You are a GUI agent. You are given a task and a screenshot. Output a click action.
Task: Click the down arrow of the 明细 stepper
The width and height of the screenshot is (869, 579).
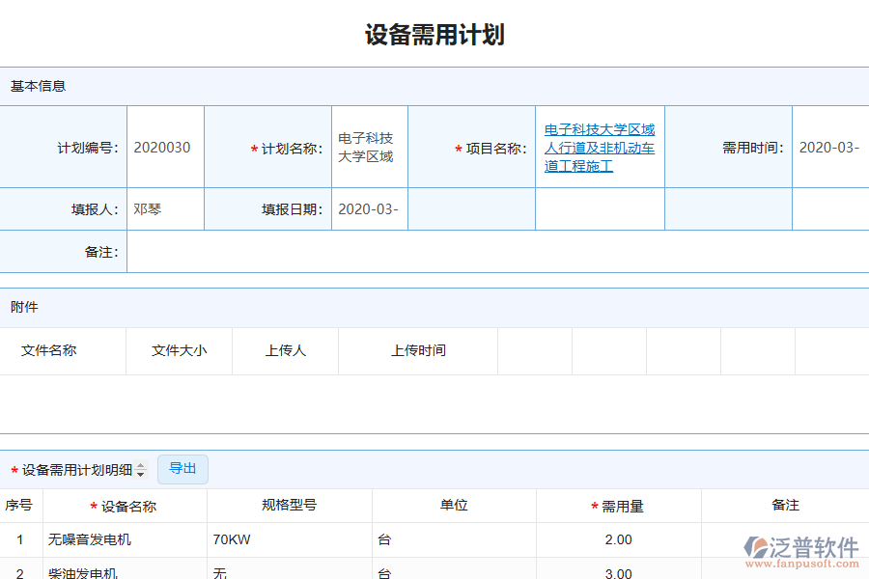(141, 473)
